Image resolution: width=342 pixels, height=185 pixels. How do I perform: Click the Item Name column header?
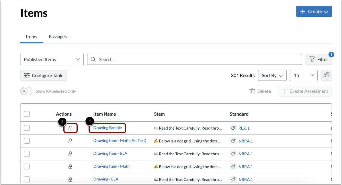click(x=104, y=114)
